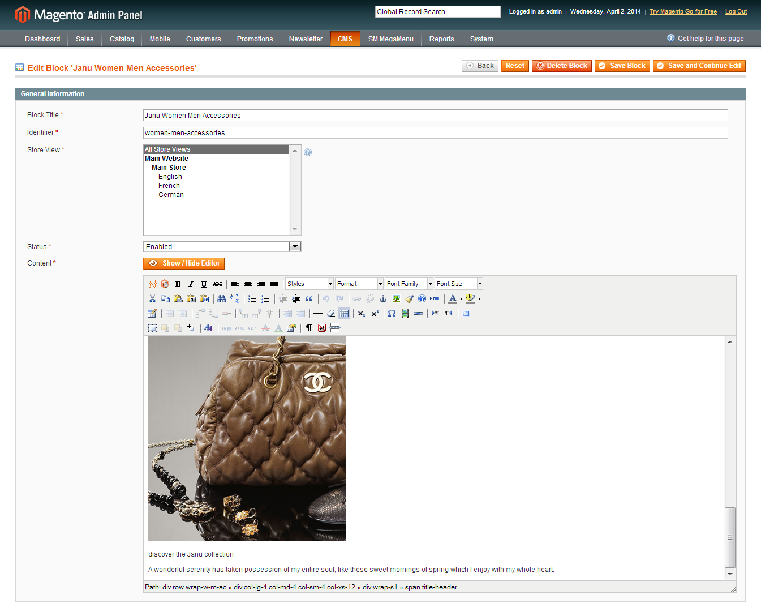Click the Insert Variable icon
This screenshot has width=761, height=607.
point(152,284)
